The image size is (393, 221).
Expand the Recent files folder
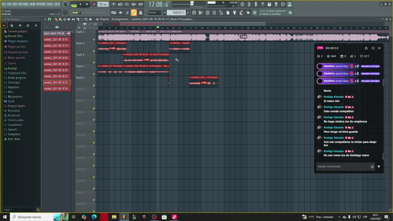click(15, 36)
